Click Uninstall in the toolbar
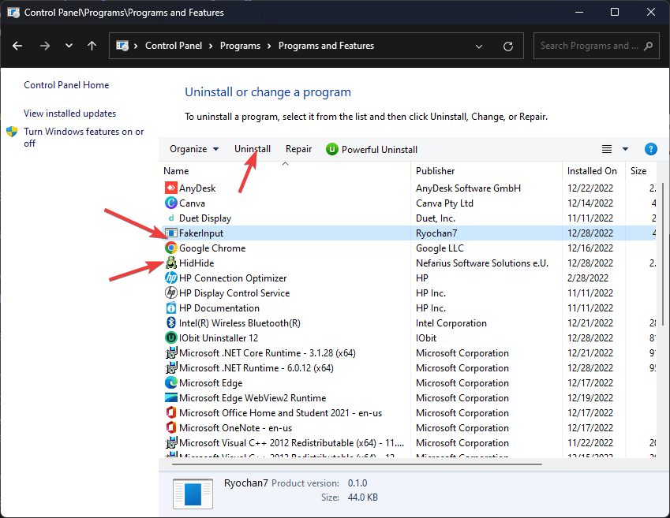This screenshot has width=670, height=518. point(253,149)
